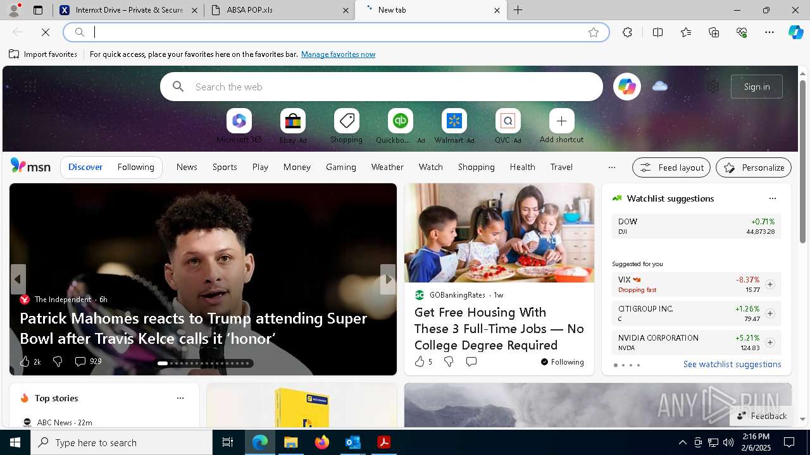
Task: Open Outlook from taskbar
Action: pyautogui.click(x=352, y=442)
